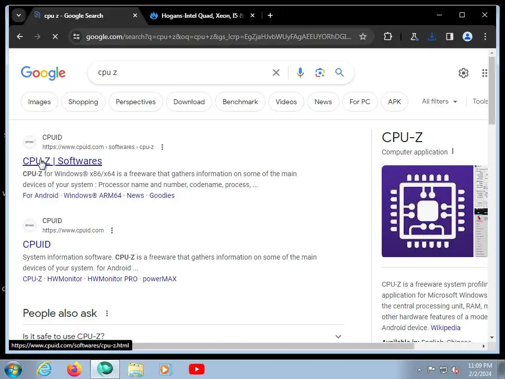The height and width of the screenshot is (379, 505).
Task: Start voice search with the microphone
Action: pos(300,73)
